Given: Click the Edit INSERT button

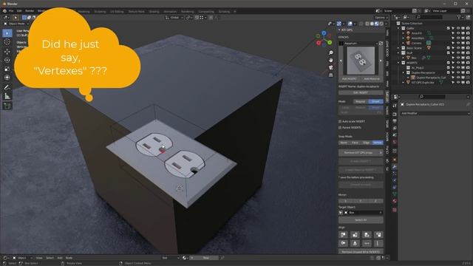Looking at the screenshot, I should pos(361,92).
